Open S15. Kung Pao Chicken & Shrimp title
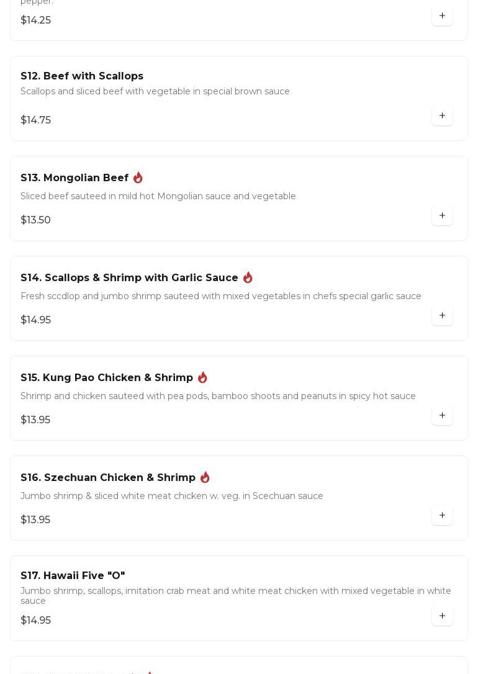This screenshot has height=674, width=478. [x=107, y=378]
